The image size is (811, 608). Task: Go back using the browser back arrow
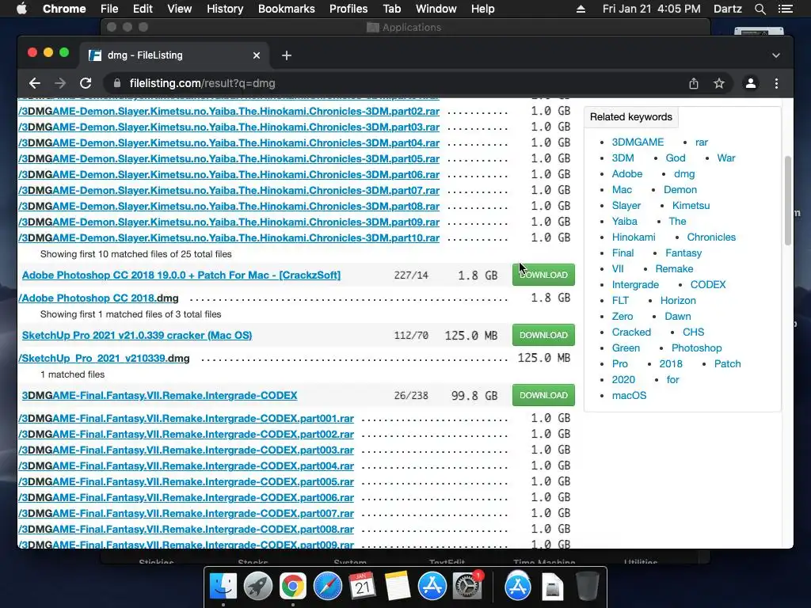[x=35, y=83]
